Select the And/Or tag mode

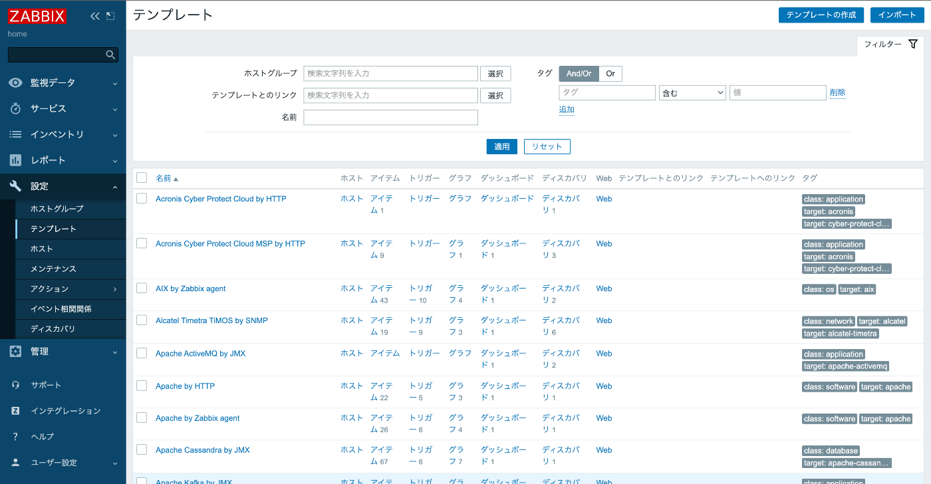(x=579, y=74)
